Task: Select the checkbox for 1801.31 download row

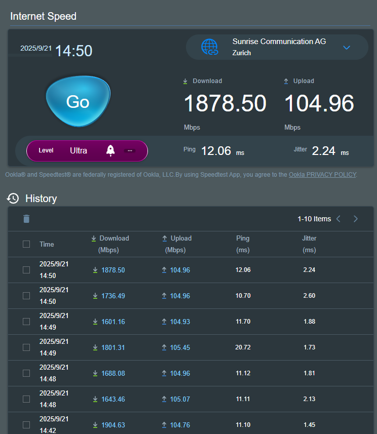Action: (26, 347)
